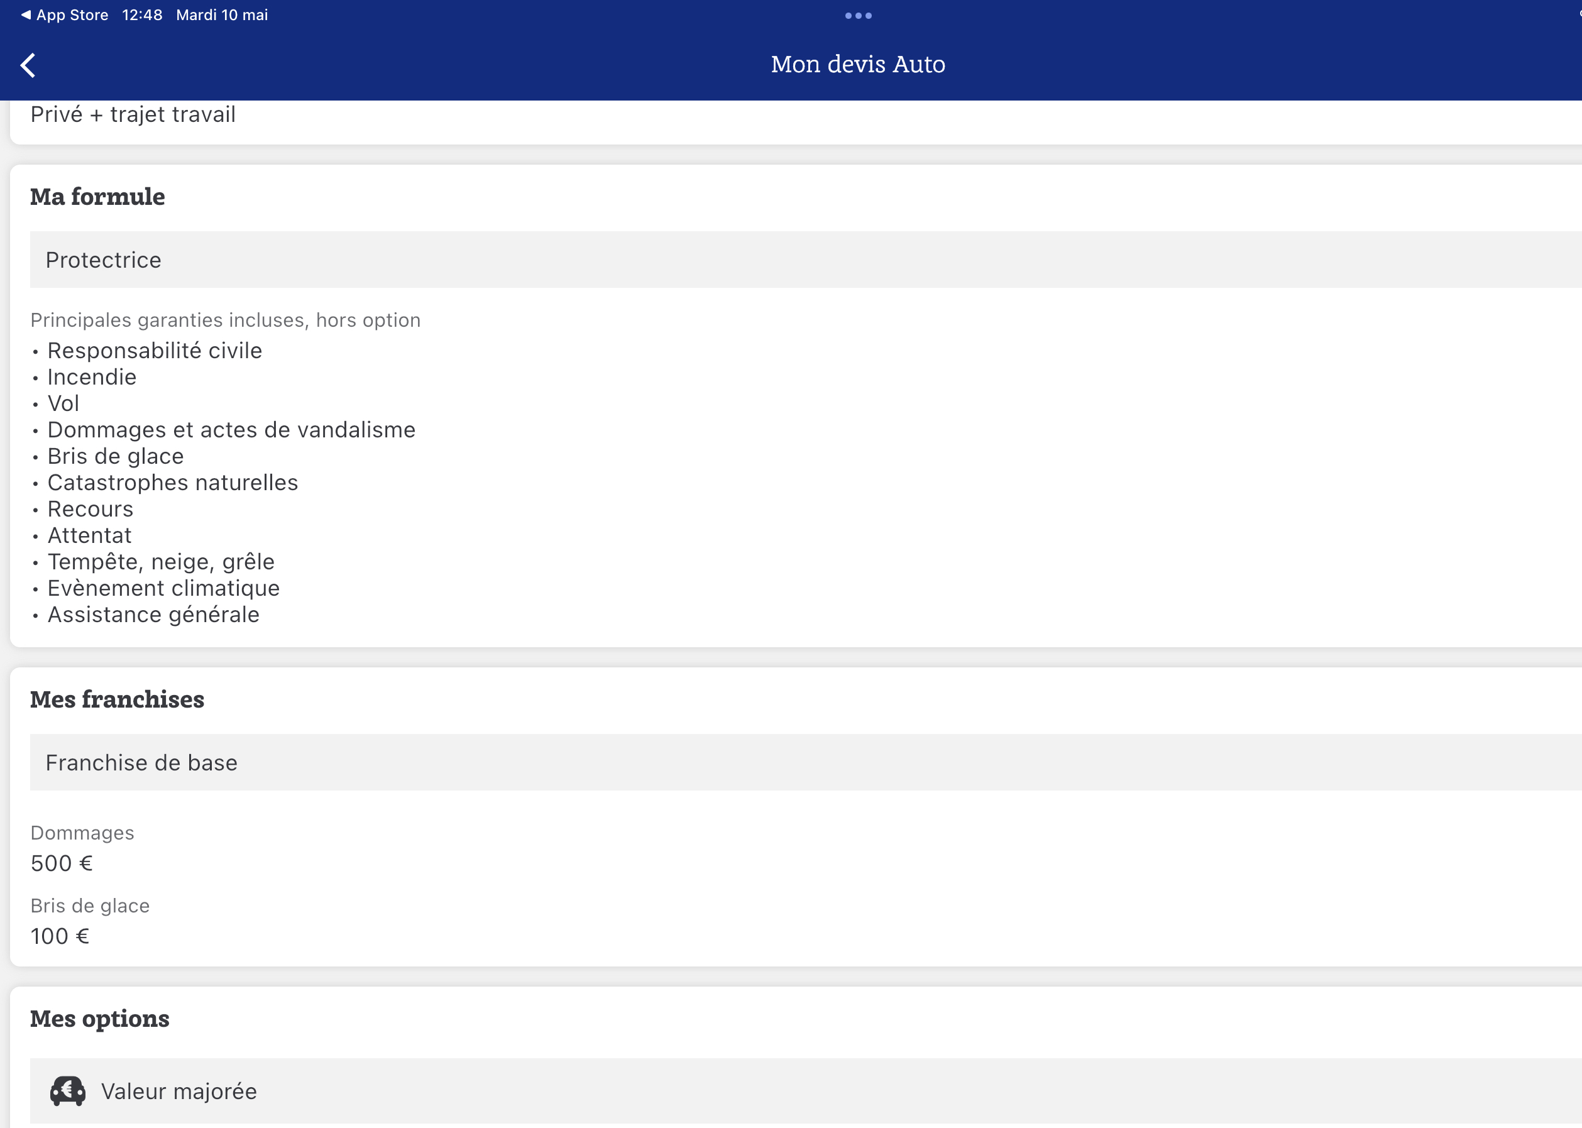The image size is (1582, 1128).
Task: Open the three-dot multitasking menu
Action: [858, 15]
